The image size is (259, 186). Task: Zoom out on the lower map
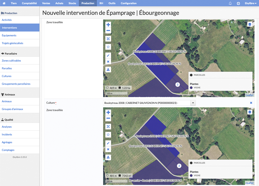pos(108,118)
